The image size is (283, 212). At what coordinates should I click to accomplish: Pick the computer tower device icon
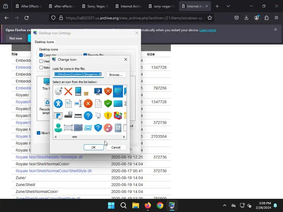[68, 115]
